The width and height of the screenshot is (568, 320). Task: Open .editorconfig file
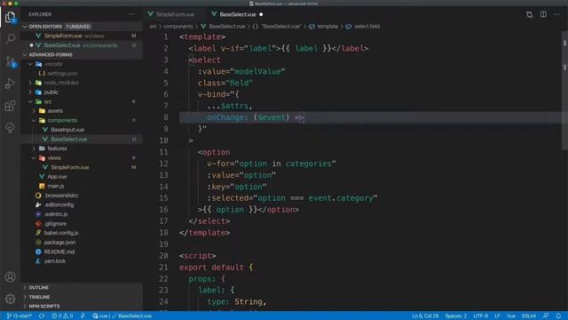click(82, 204)
